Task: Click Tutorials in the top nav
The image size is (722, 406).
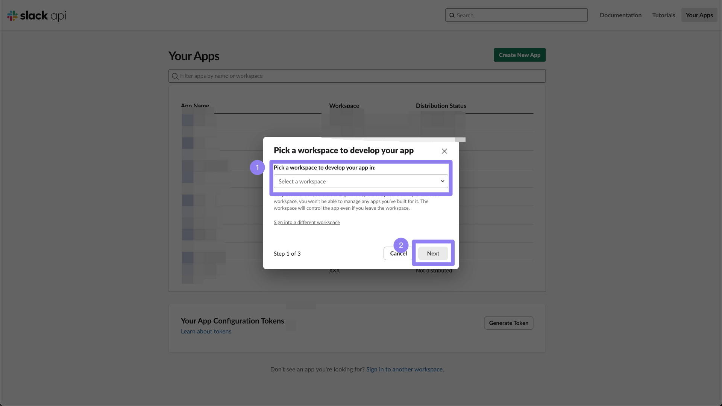Action: pyautogui.click(x=663, y=15)
